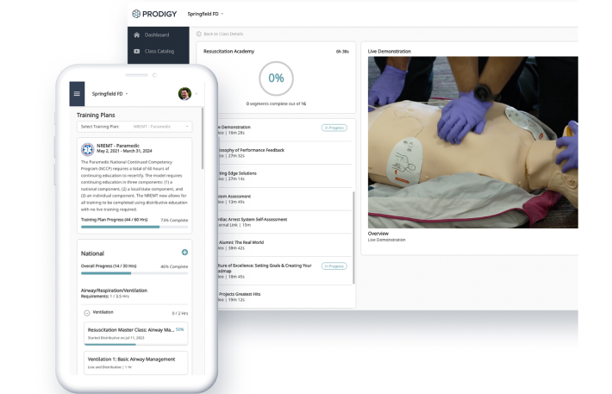Image resolution: width=612 pixels, height=394 pixels.
Task: Go Back to Class Details
Action: [223, 34]
